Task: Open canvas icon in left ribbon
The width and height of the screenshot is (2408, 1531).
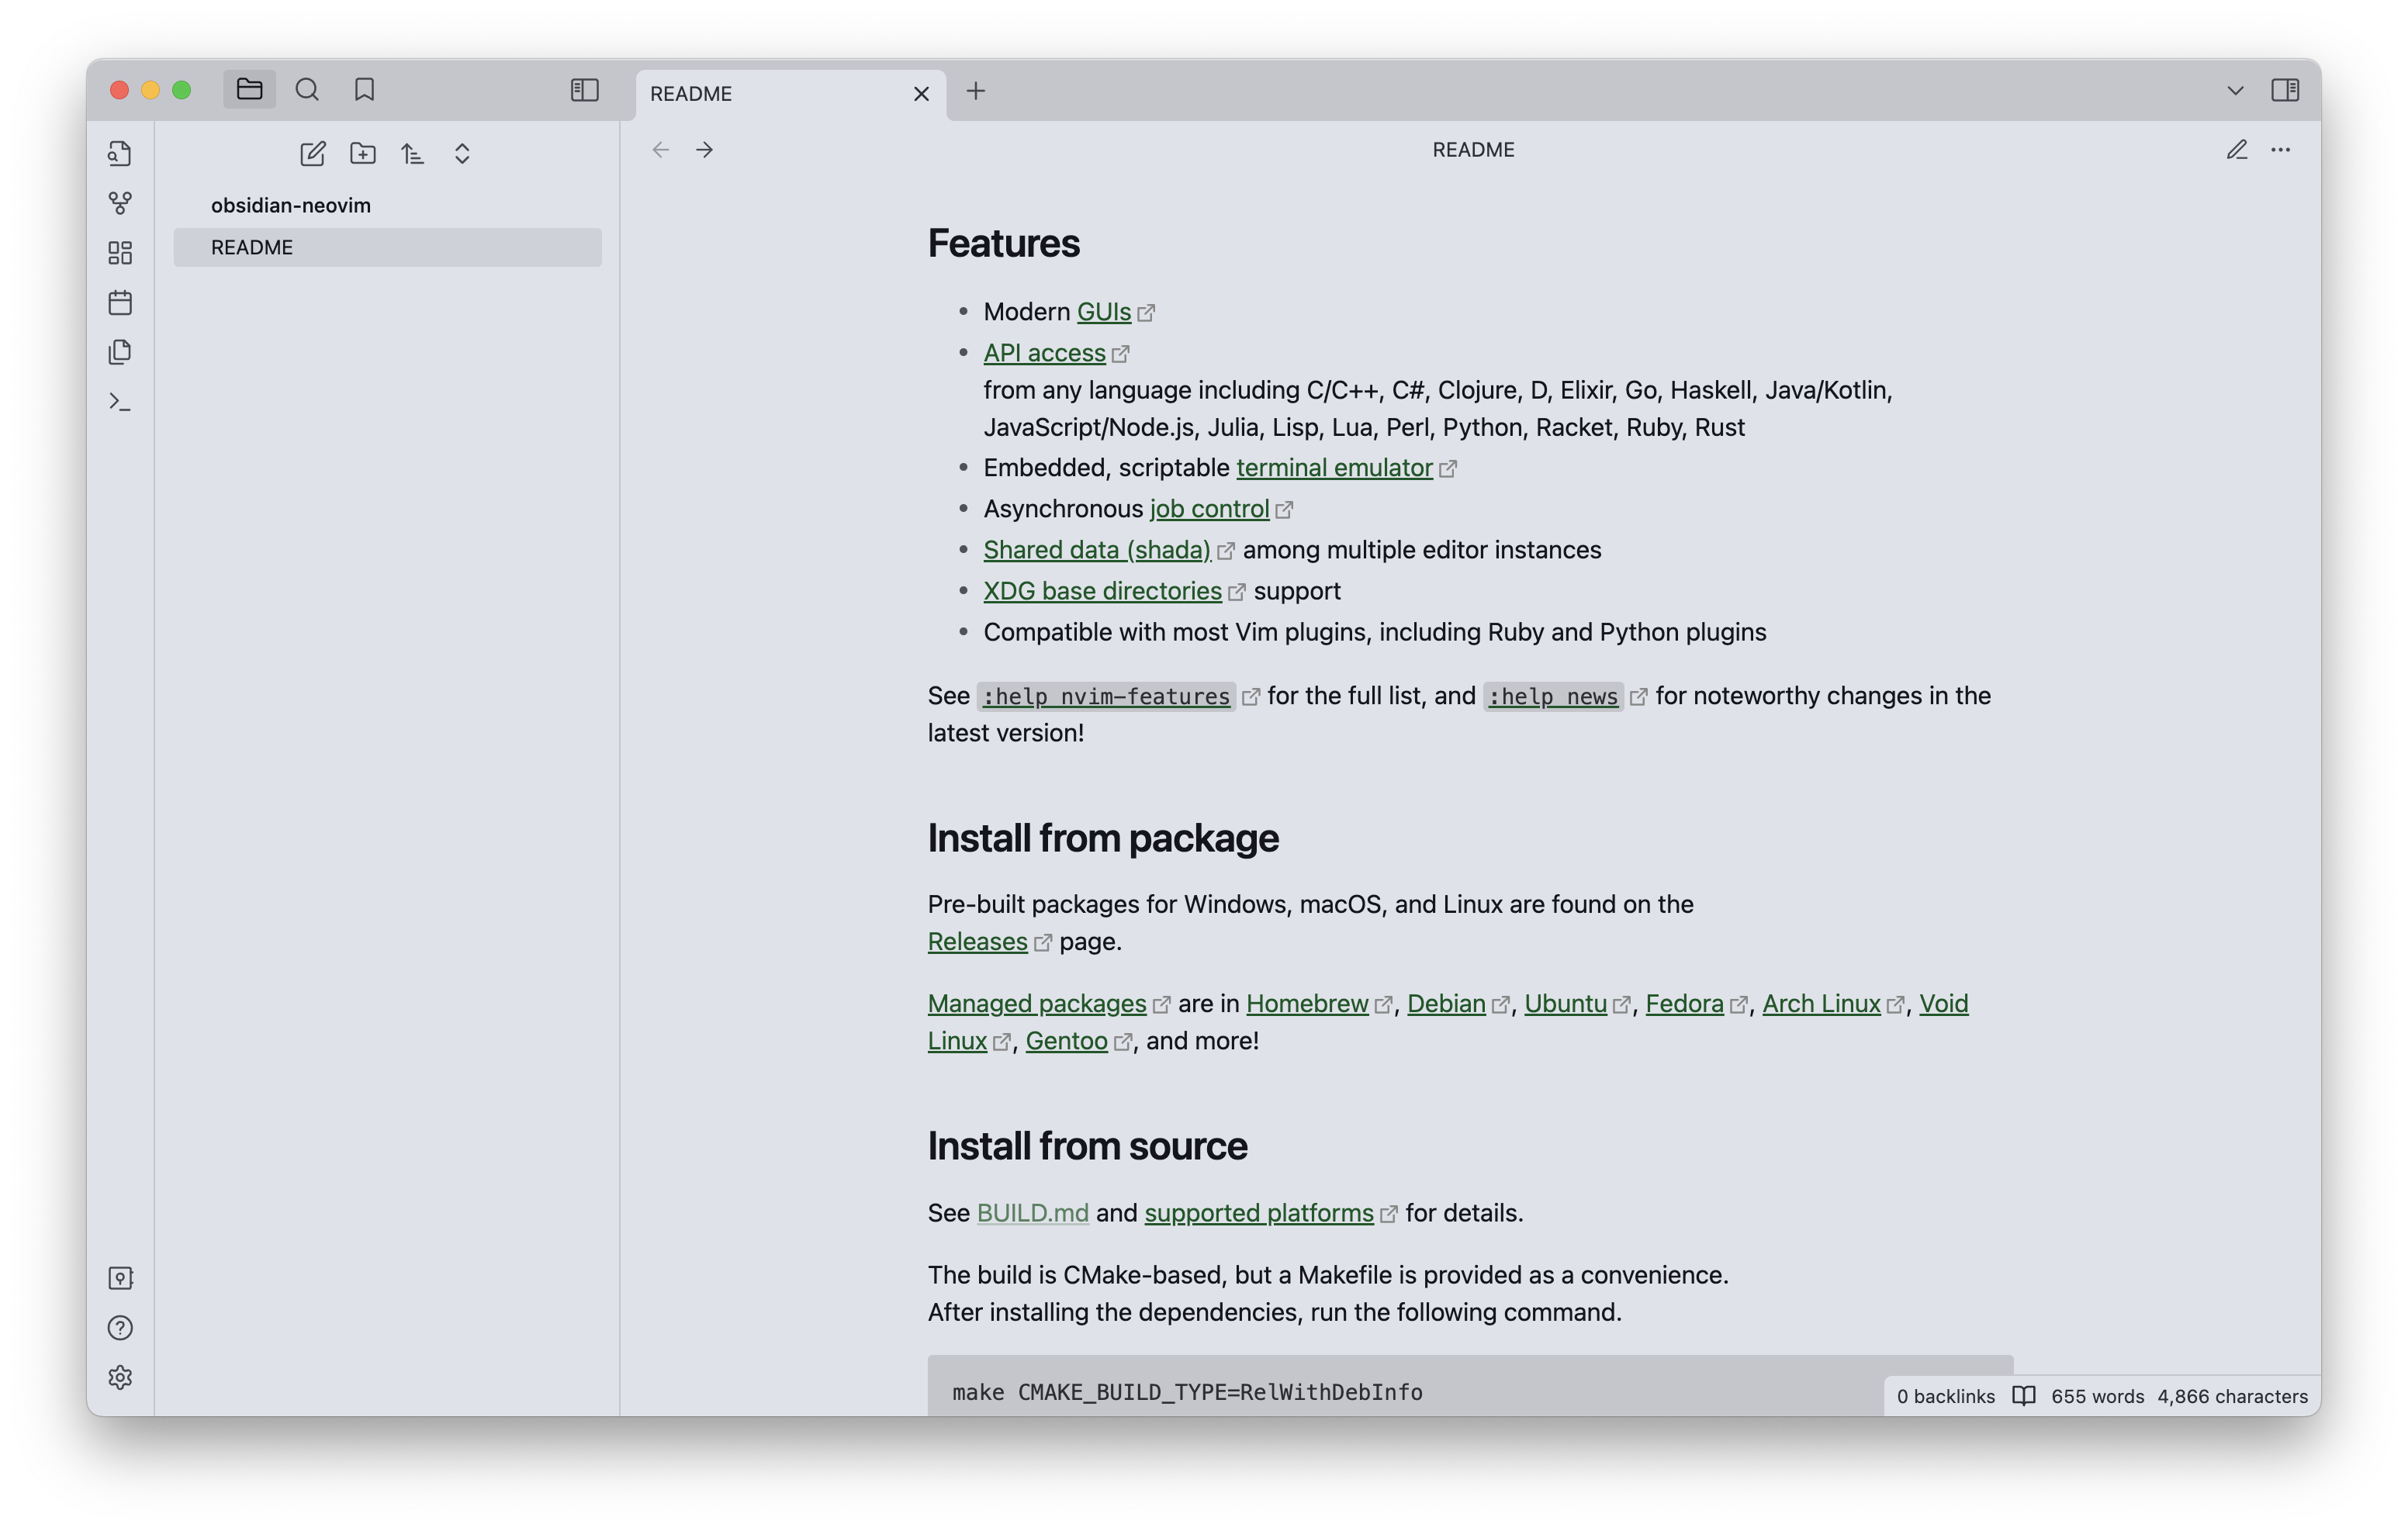Action: tap(120, 252)
